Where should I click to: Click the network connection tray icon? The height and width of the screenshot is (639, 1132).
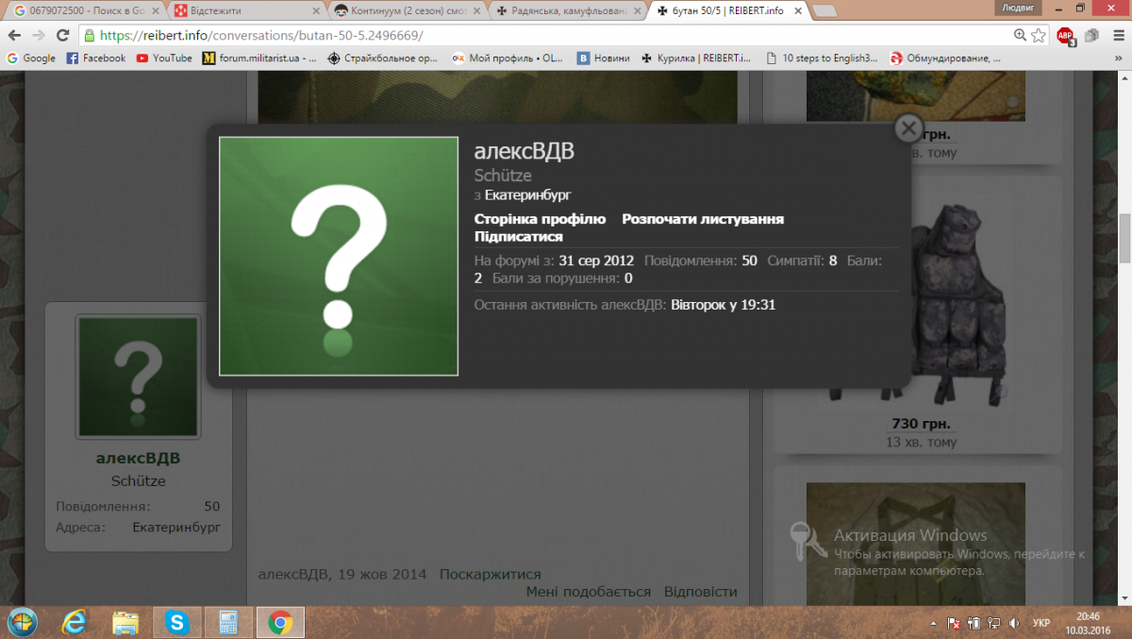[992, 623]
